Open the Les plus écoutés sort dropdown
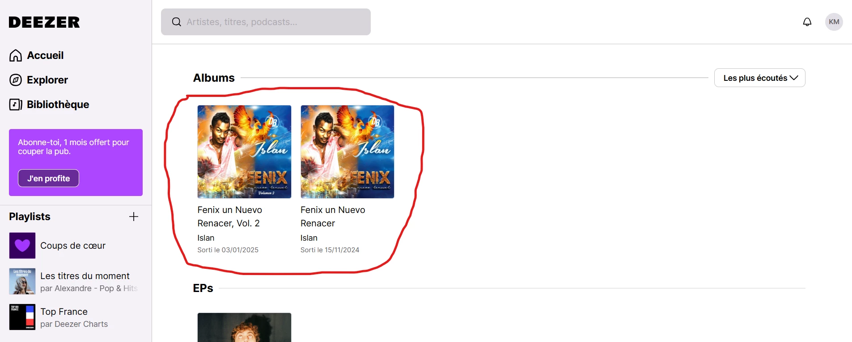This screenshot has width=852, height=342. pyautogui.click(x=760, y=78)
